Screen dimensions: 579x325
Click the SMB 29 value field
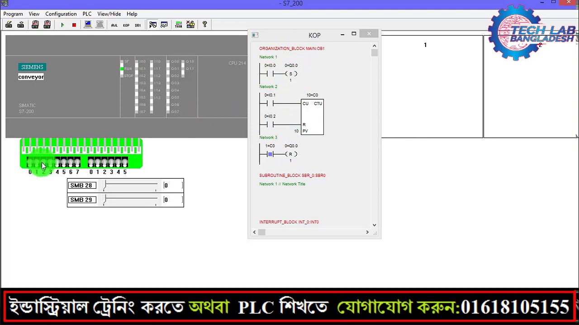click(x=173, y=200)
